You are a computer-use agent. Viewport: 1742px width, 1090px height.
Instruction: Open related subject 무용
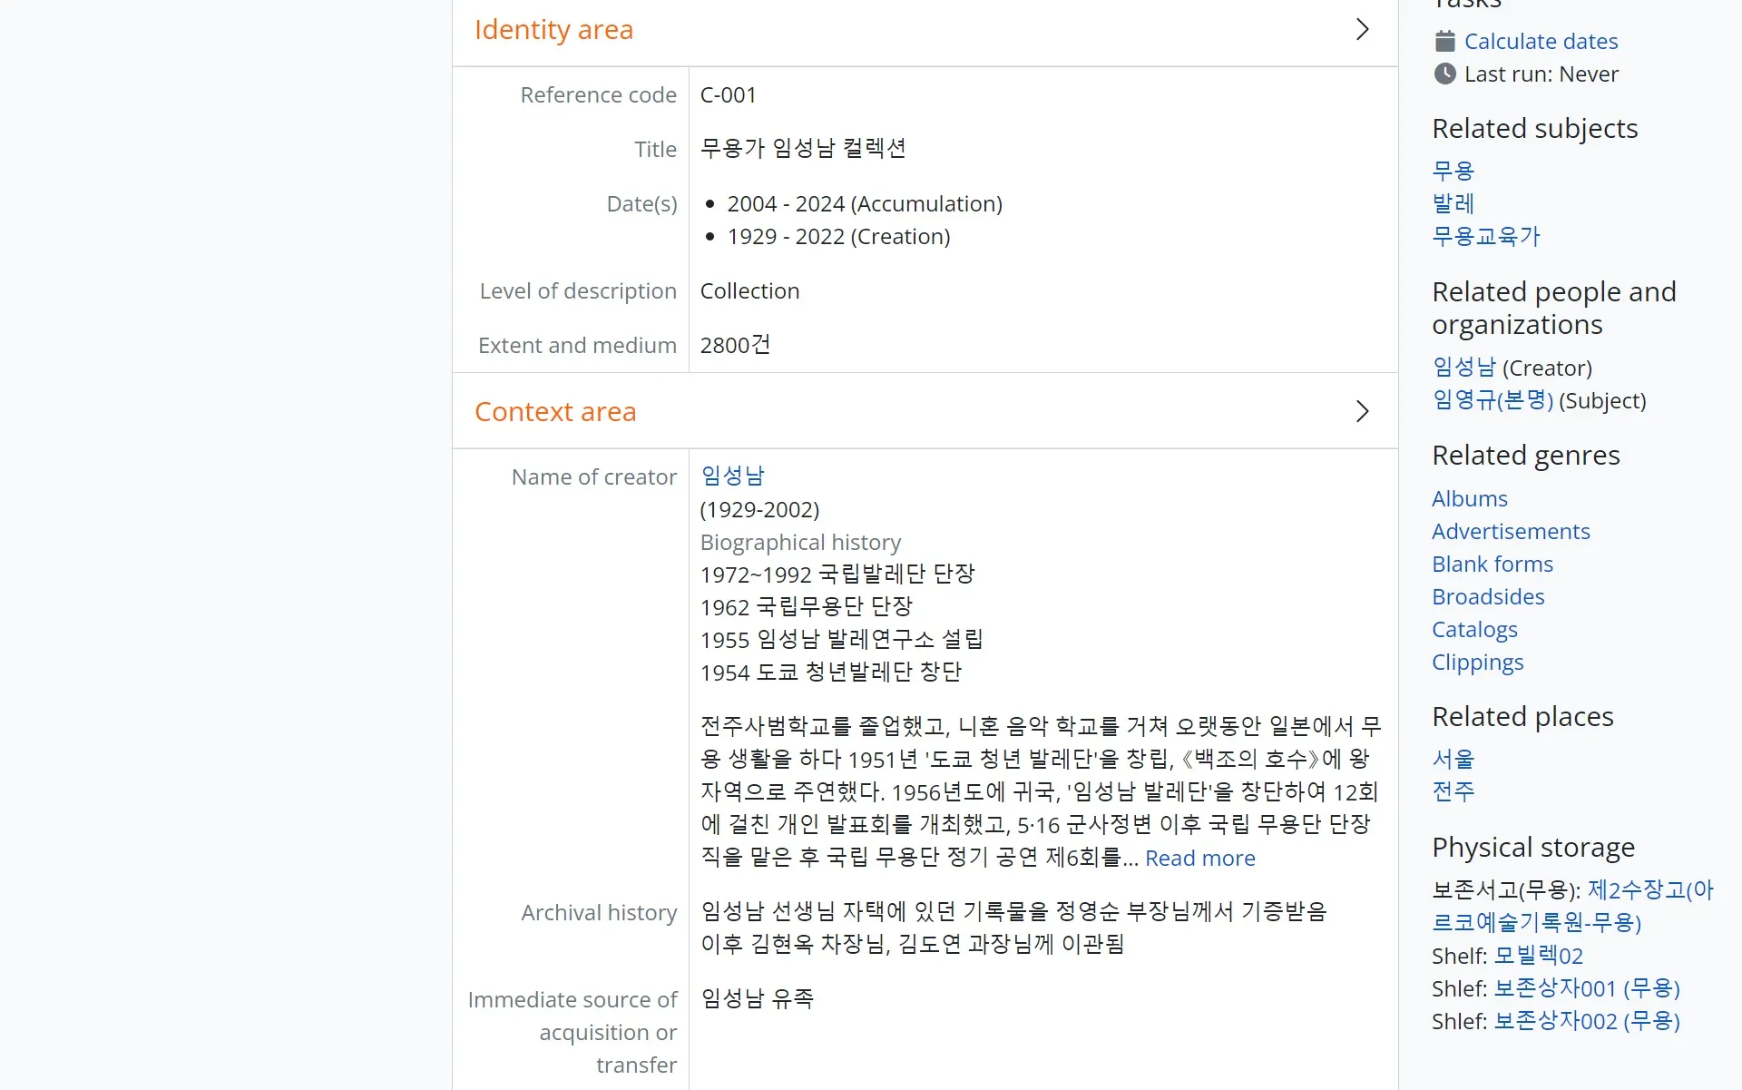click(1453, 171)
